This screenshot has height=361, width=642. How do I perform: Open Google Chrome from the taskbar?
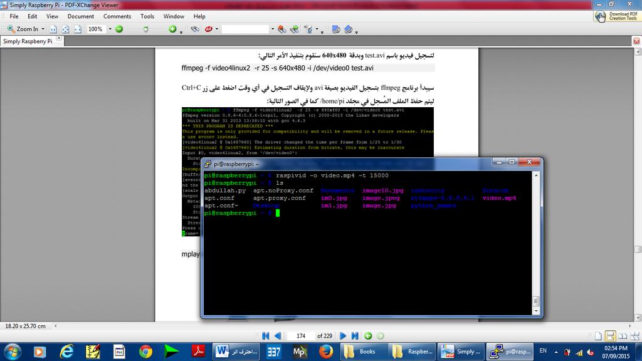[145, 352]
